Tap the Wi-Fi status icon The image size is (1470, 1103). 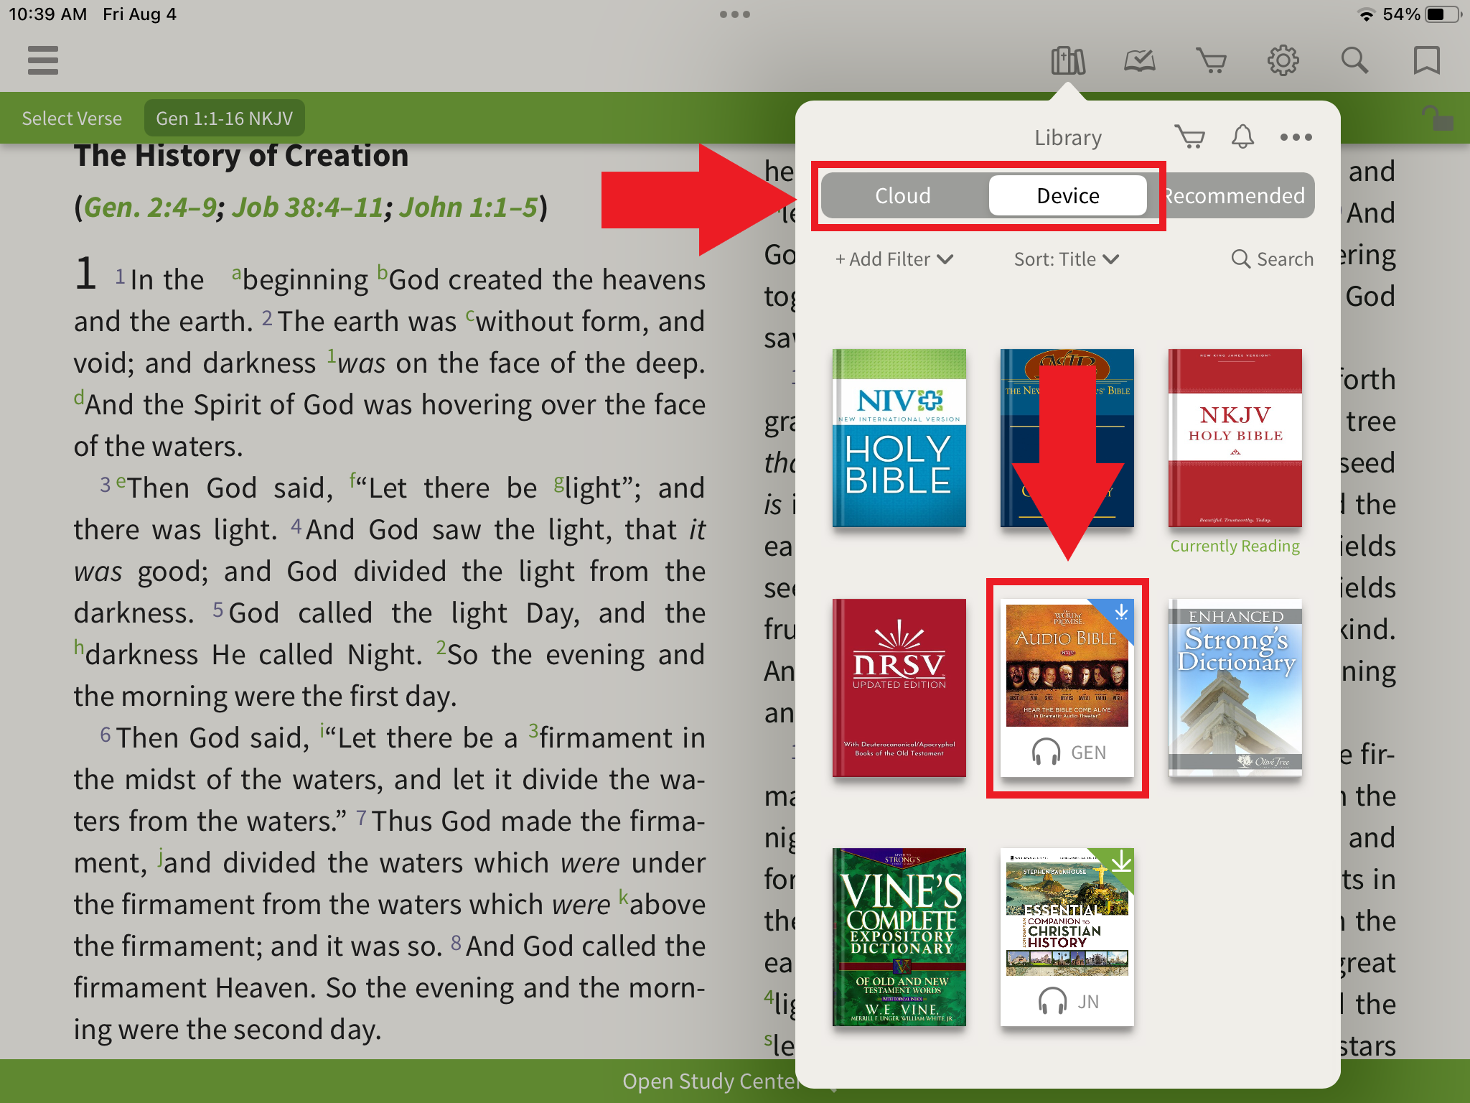pyautogui.click(x=1366, y=14)
